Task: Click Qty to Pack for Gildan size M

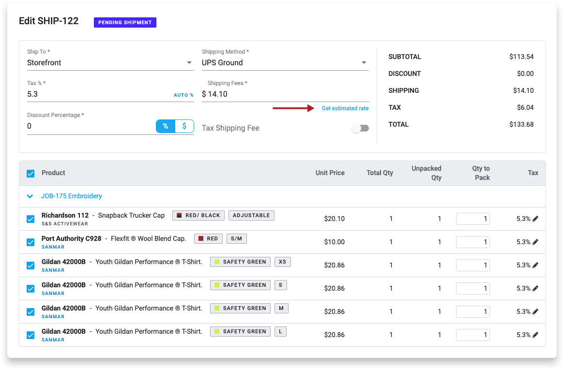Action: pos(473,311)
